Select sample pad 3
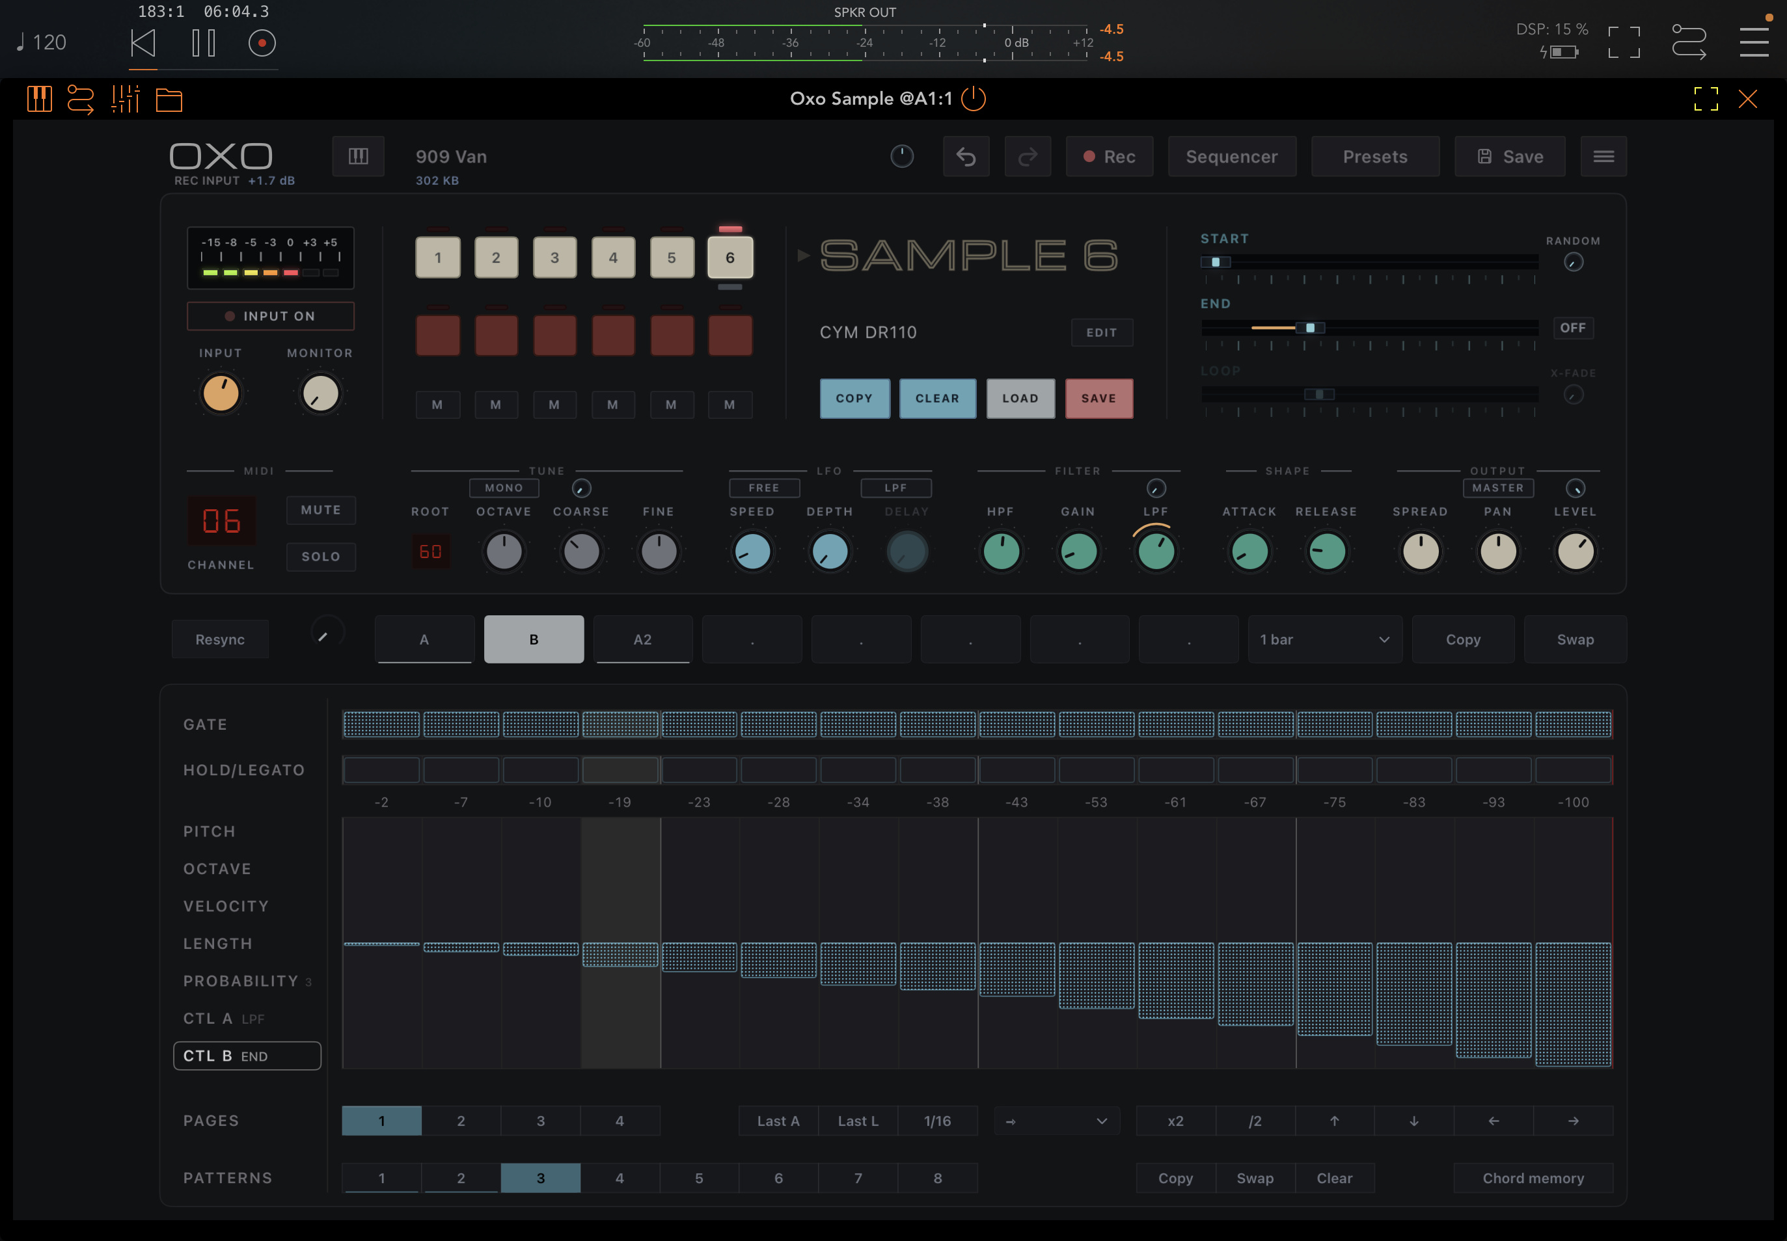1787x1241 pixels. (x=554, y=258)
